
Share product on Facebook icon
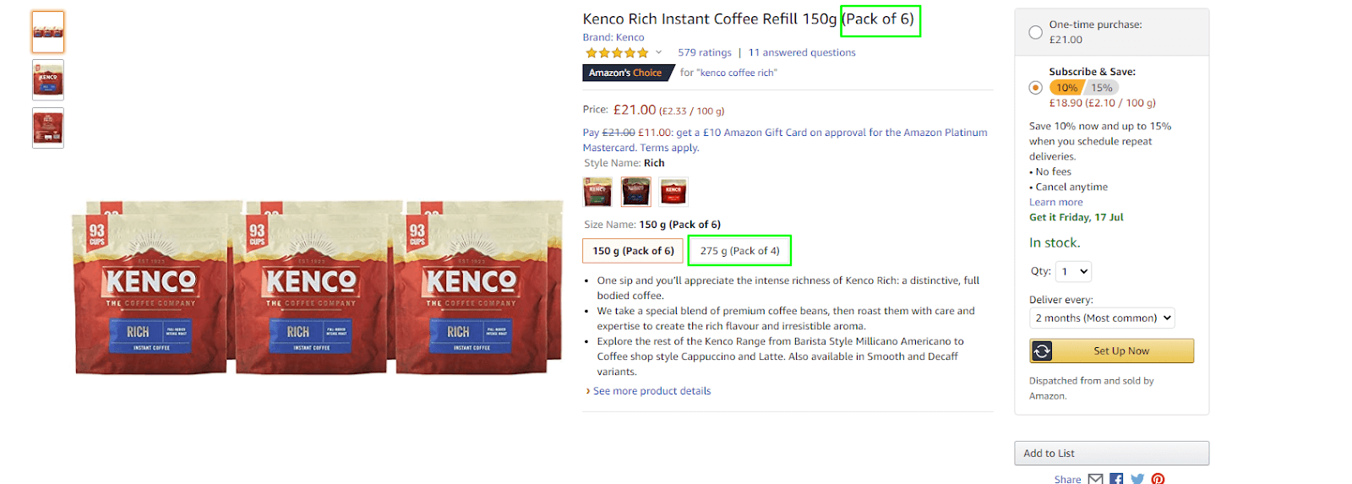1116,479
